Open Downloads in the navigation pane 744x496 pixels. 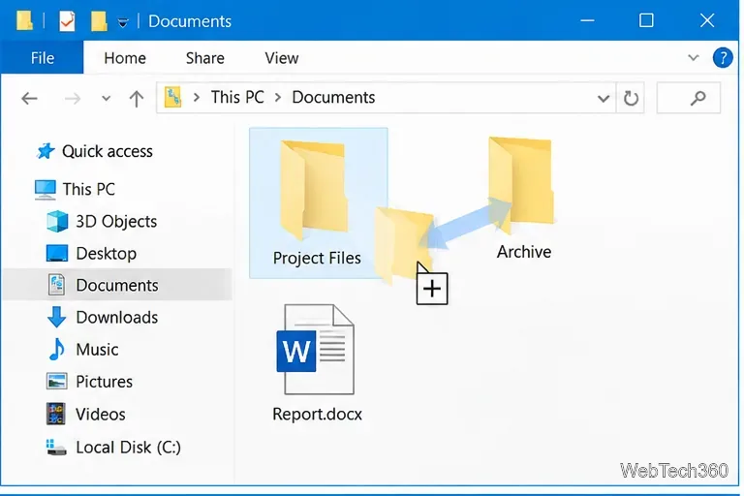pyautogui.click(x=116, y=317)
